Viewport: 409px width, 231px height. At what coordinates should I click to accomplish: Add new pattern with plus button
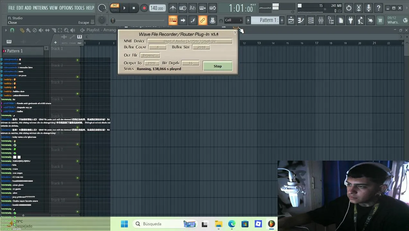pos(282,20)
